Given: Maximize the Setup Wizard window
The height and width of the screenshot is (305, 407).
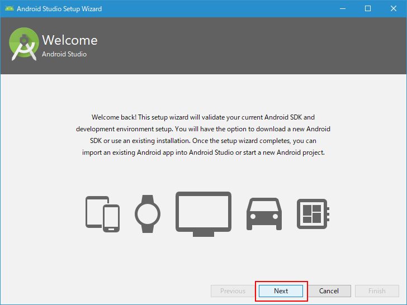Looking at the screenshot, I should pos(368,8).
